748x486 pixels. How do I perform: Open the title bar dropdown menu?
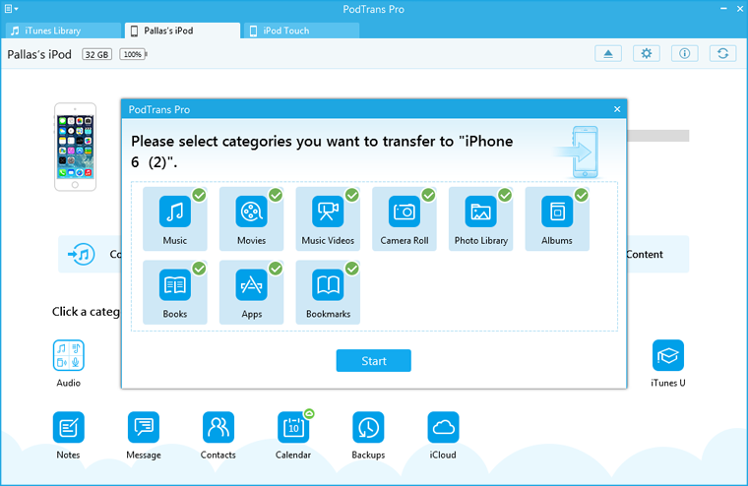12,9
